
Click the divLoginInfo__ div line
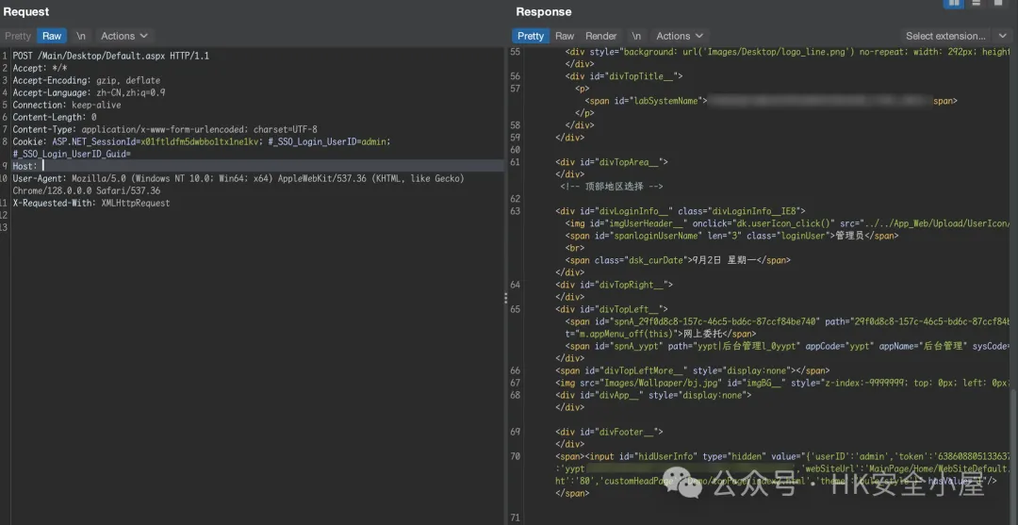[x=681, y=211]
